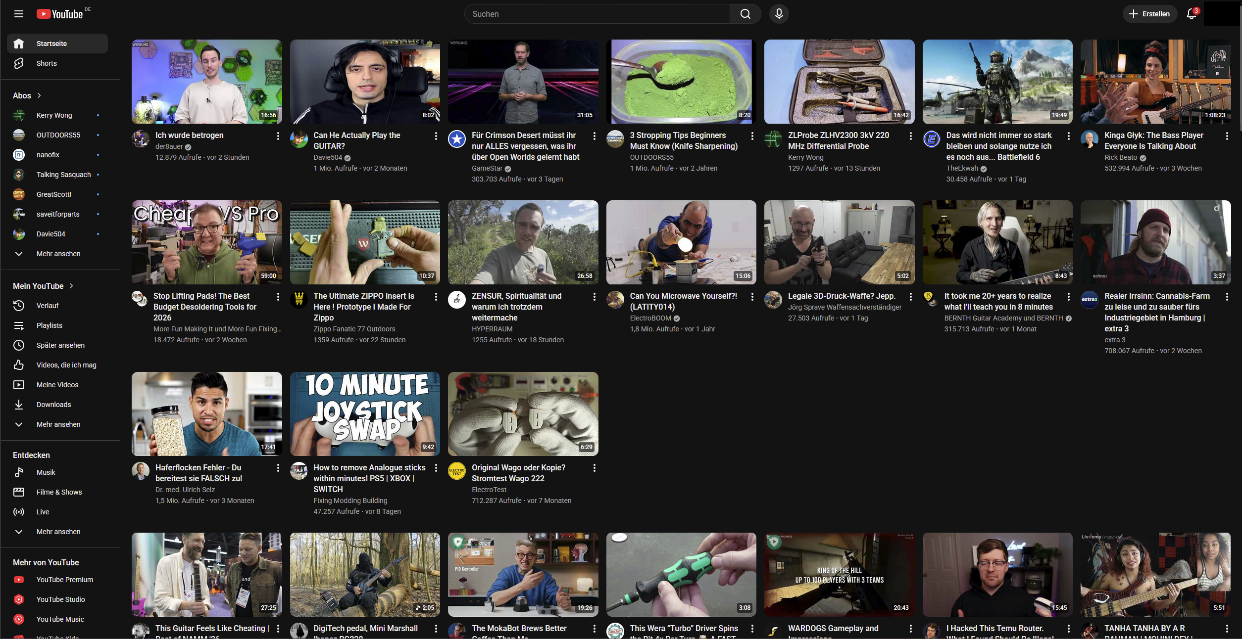This screenshot has height=639, width=1242.
Task: Open the notifications bell
Action: (x=1191, y=14)
